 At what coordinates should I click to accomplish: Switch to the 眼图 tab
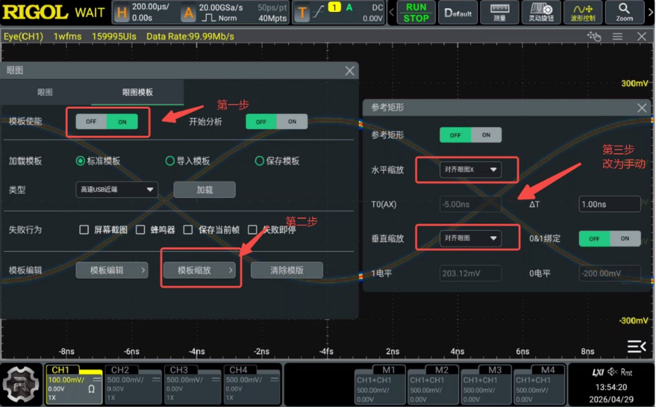click(45, 92)
